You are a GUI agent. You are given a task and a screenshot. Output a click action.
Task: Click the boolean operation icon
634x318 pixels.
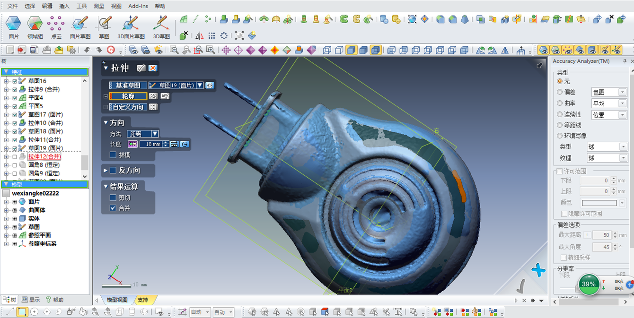point(480,19)
